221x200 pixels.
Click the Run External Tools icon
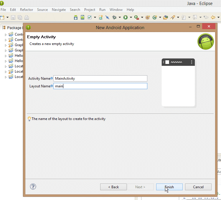pos(136,17)
